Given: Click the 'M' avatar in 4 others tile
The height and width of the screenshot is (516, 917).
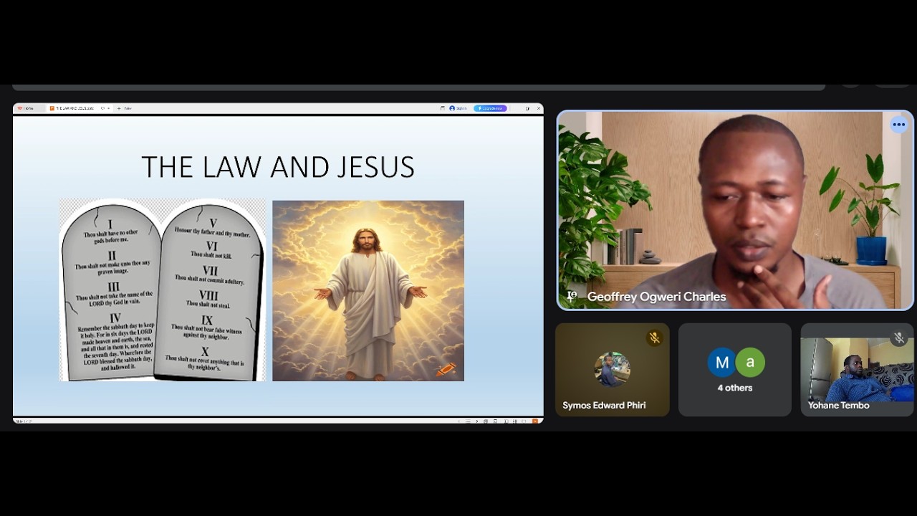Looking at the screenshot, I should (722, 363).
